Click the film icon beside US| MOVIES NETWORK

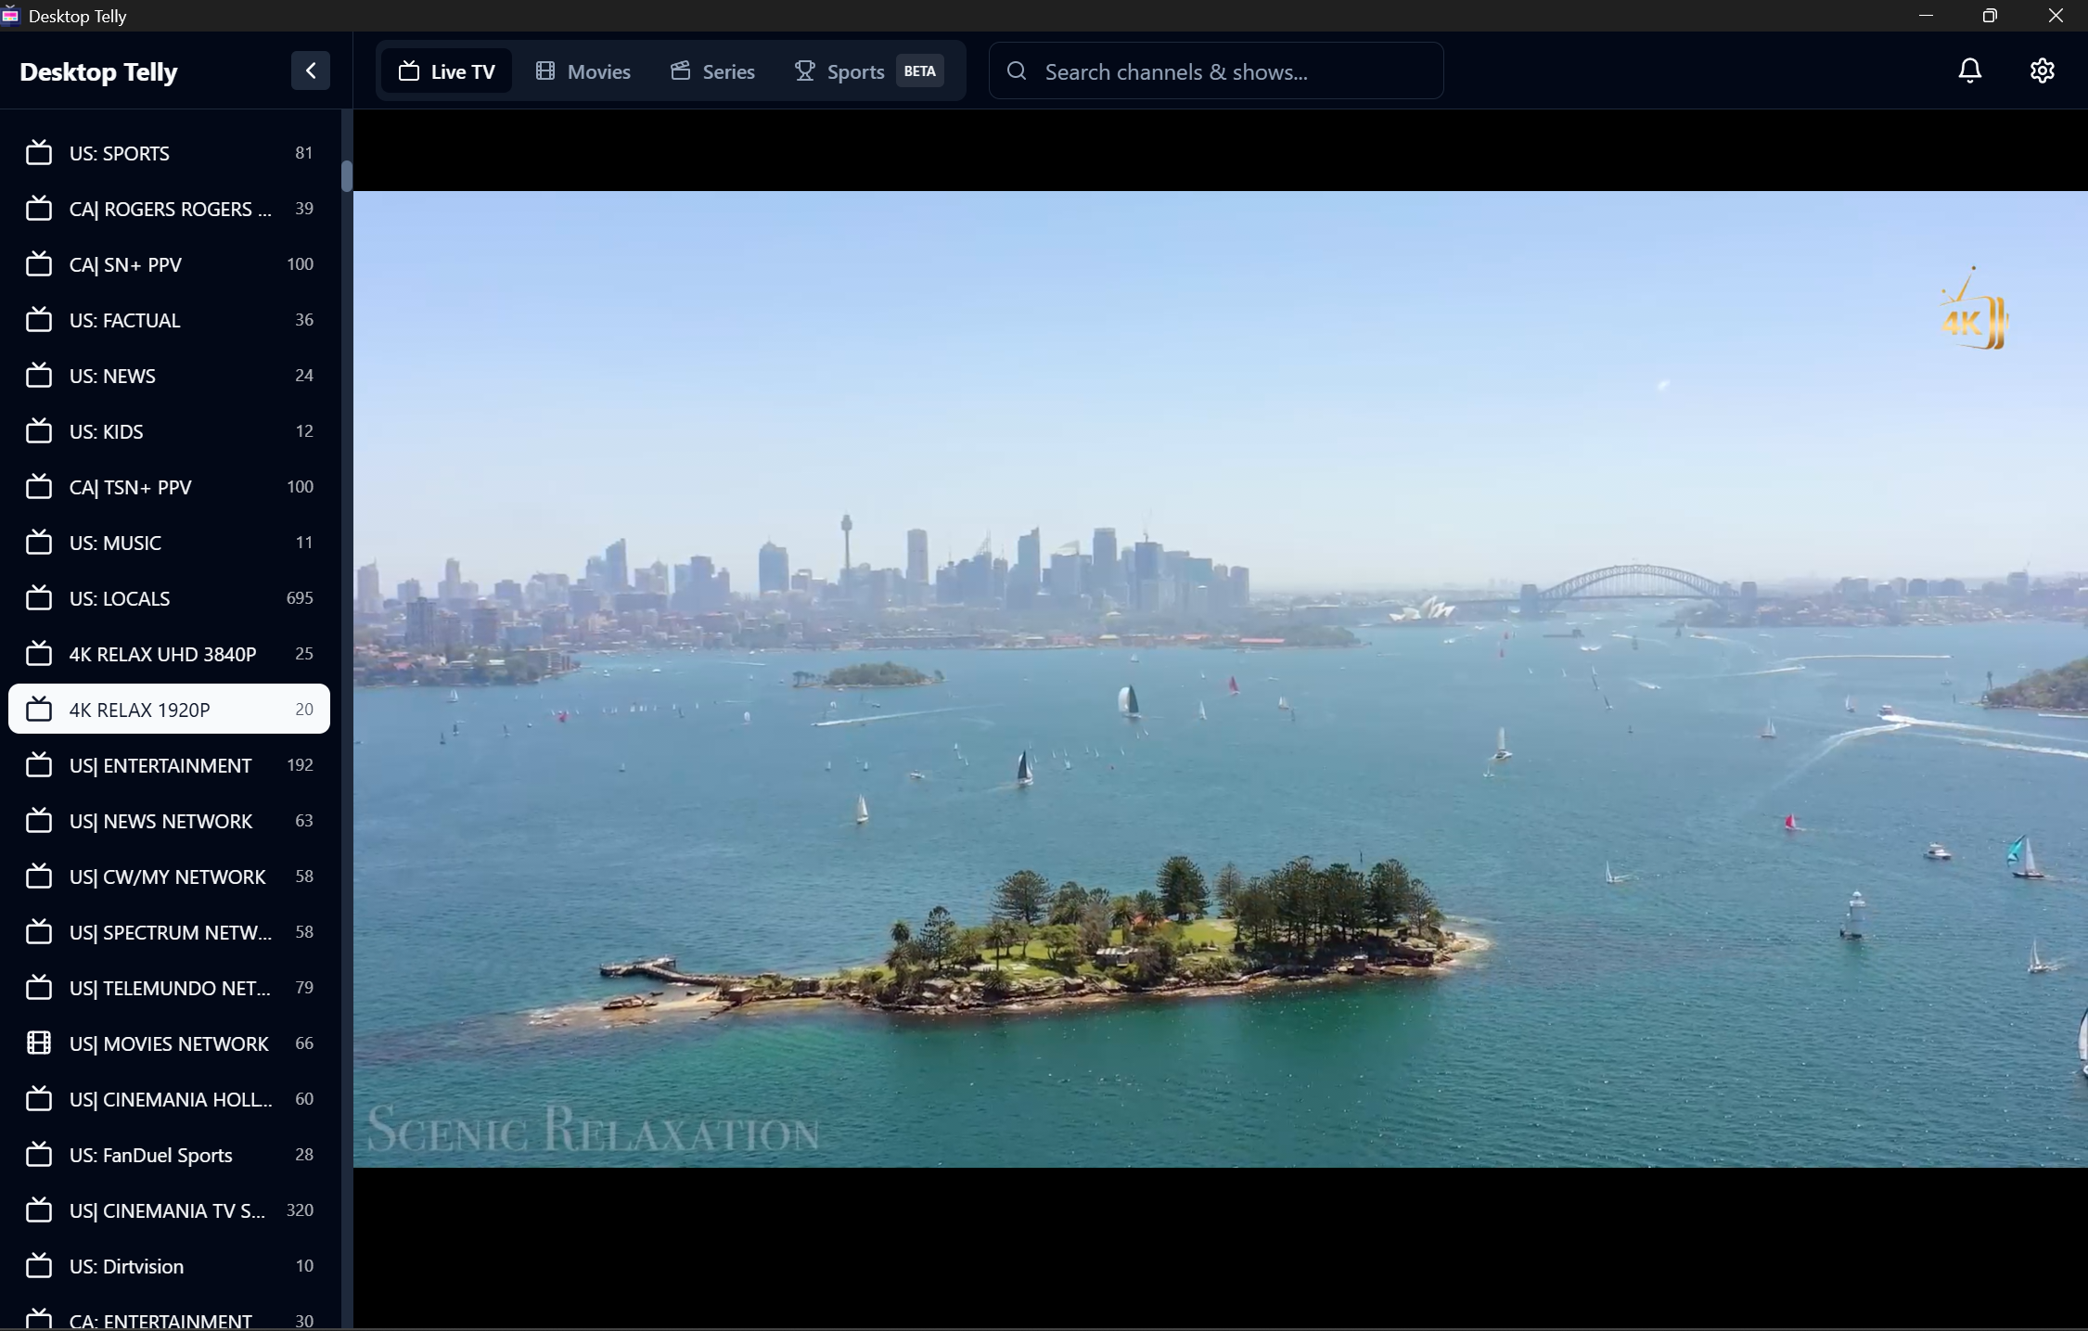tap(39, 1043)
